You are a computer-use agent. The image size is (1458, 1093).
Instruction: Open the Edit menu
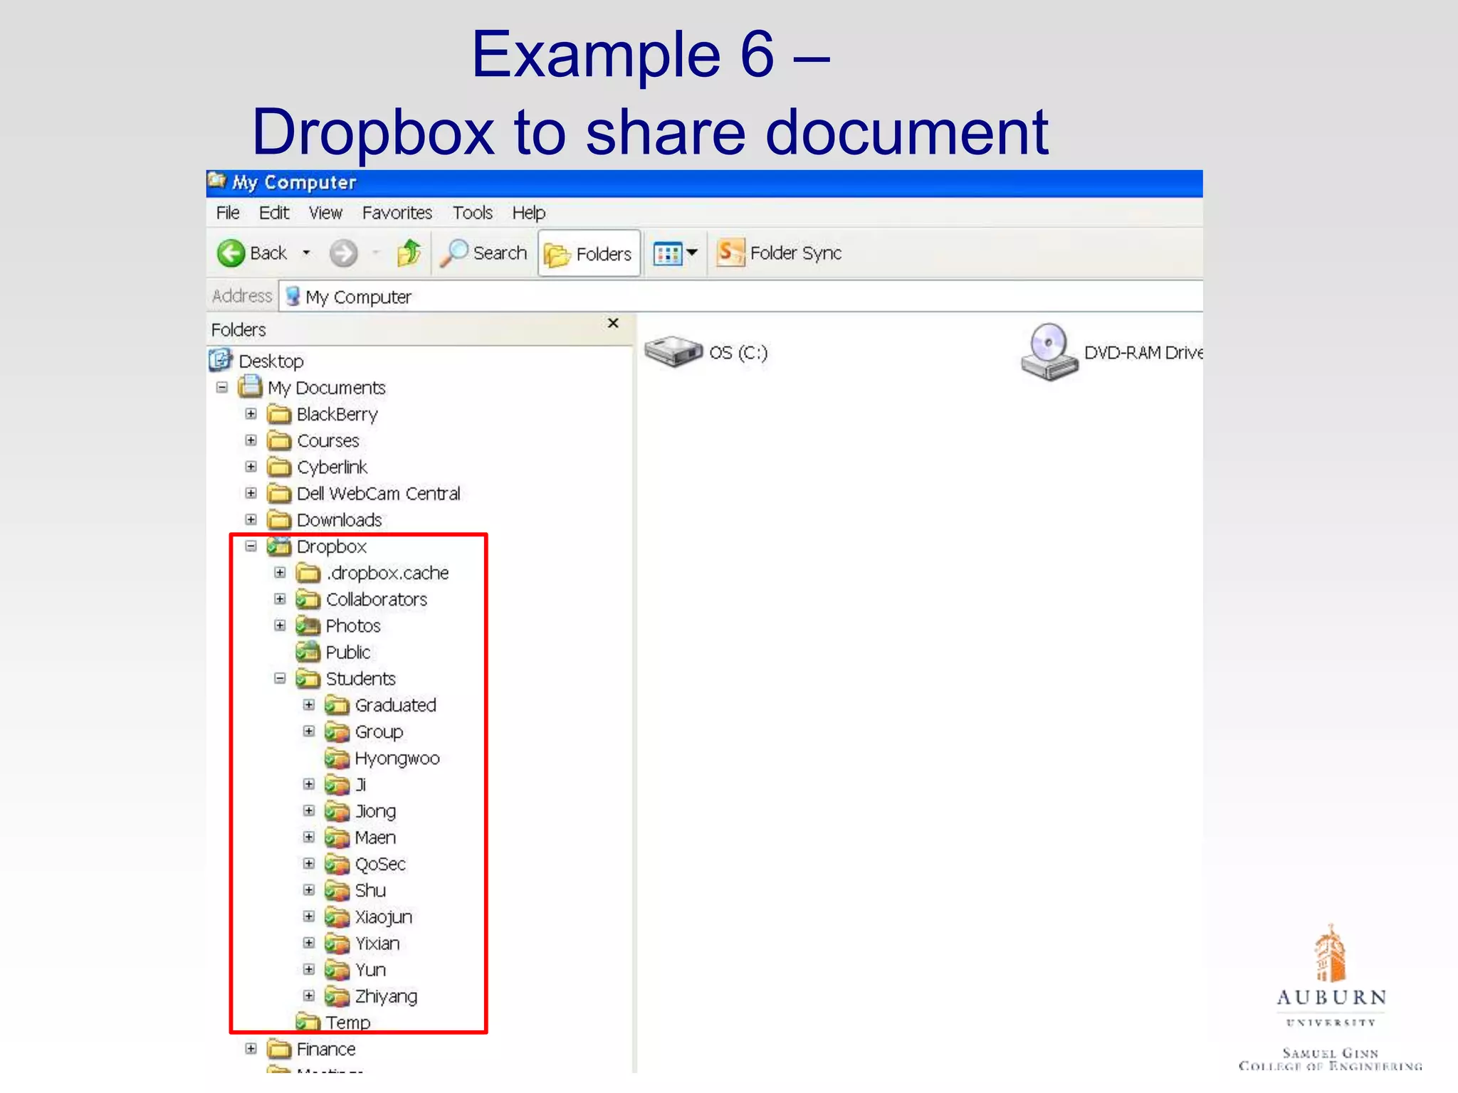(274, 213)
